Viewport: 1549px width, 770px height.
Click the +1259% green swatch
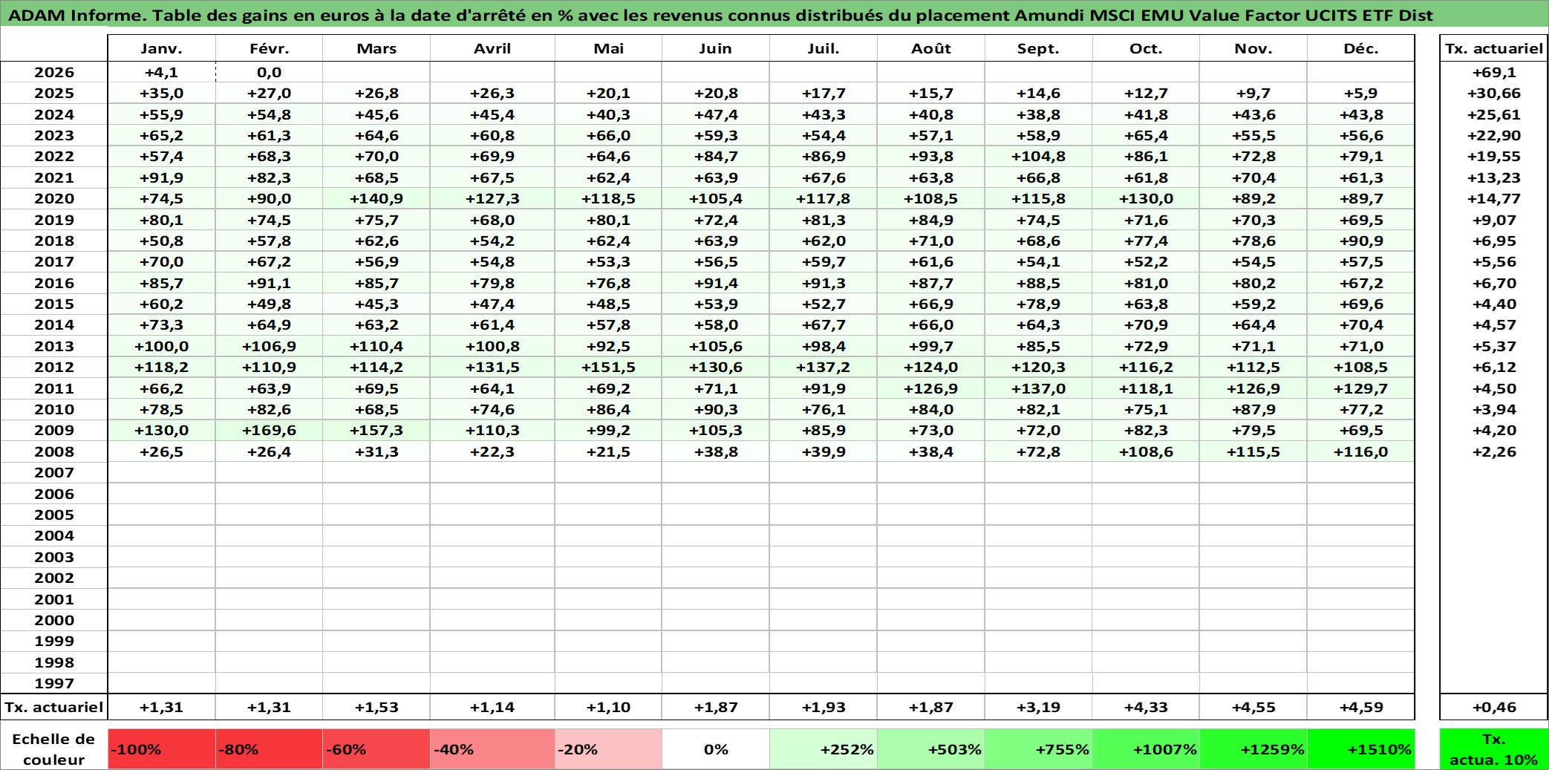pos(1253,749)
